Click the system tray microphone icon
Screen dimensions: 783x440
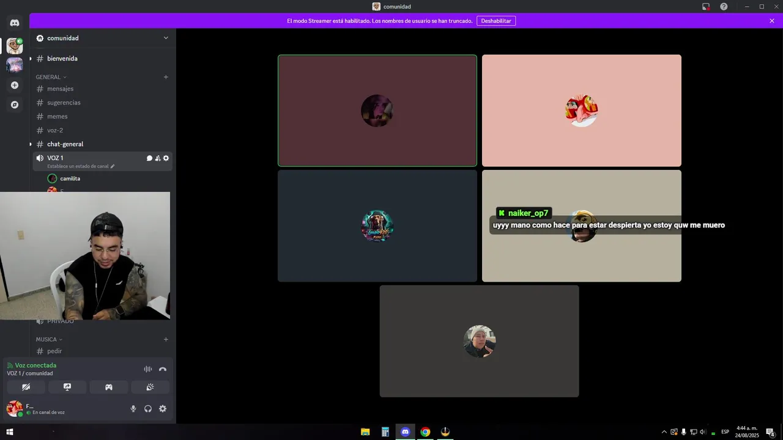684,432
